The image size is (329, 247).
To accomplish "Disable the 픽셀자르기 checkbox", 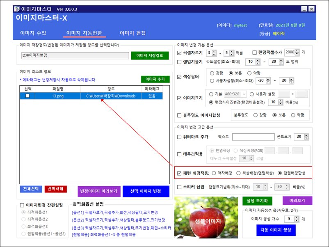I will point(179,53).
